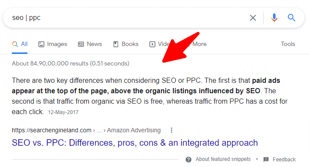Clear the search query with X icon
Image resolution: width=310 pixels, height=167 pixels.
coord(253,18)
